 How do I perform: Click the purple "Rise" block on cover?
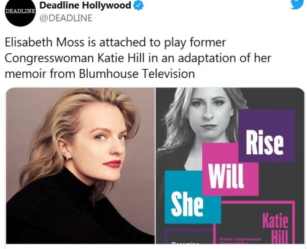[266, 136]
